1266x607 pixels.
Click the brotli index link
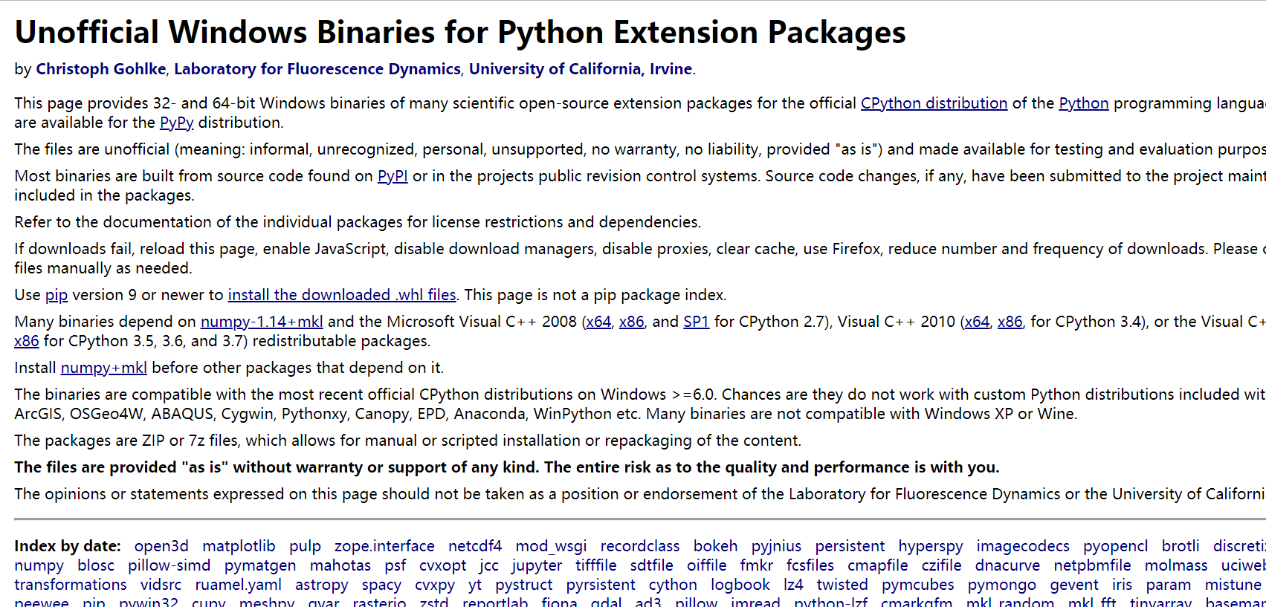[x=1181, y=546]
